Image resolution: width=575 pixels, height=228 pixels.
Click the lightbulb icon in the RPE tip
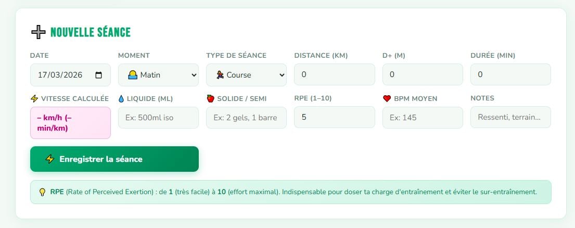click(x=43, y=192)
